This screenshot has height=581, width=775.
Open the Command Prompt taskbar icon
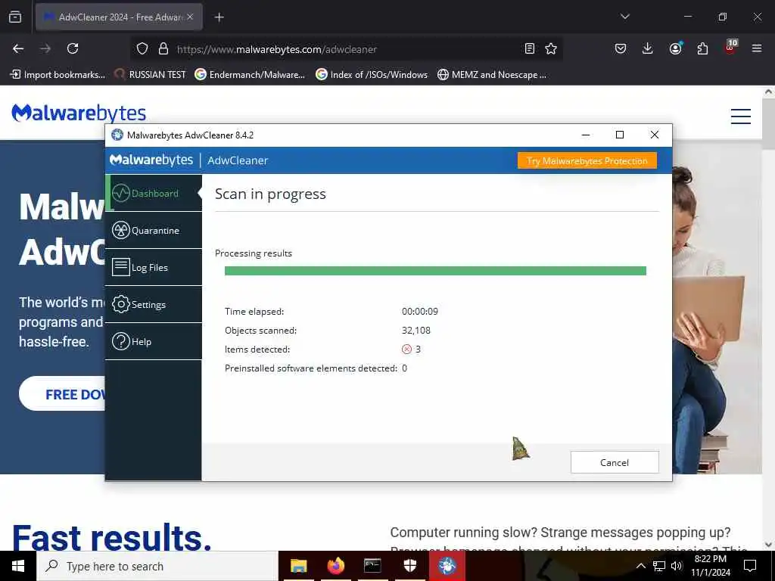(372, 566)
